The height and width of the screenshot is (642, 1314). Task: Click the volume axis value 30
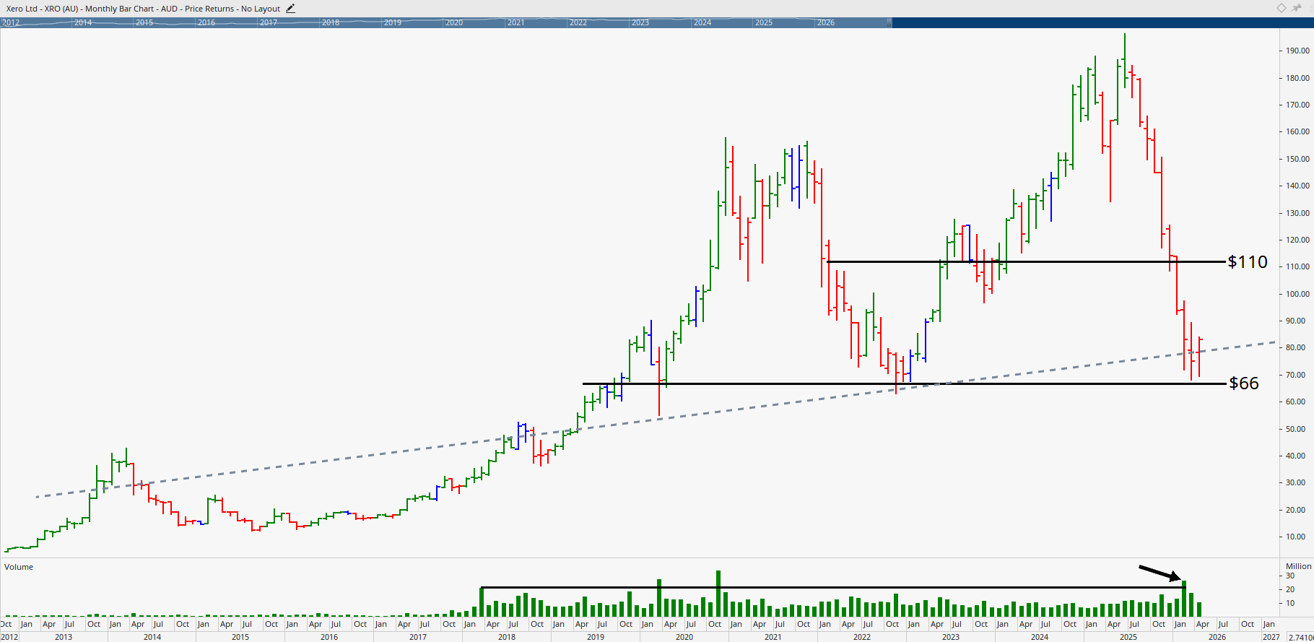tap(1290, 576)
